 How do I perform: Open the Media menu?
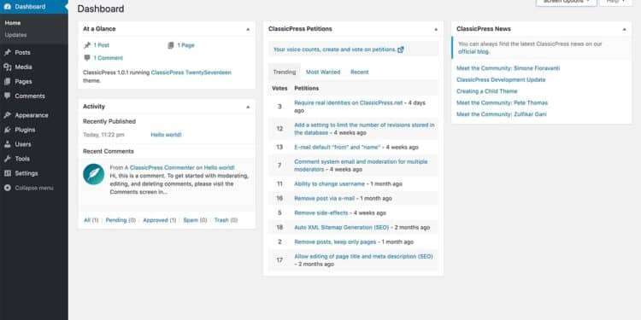pos(23,67)
